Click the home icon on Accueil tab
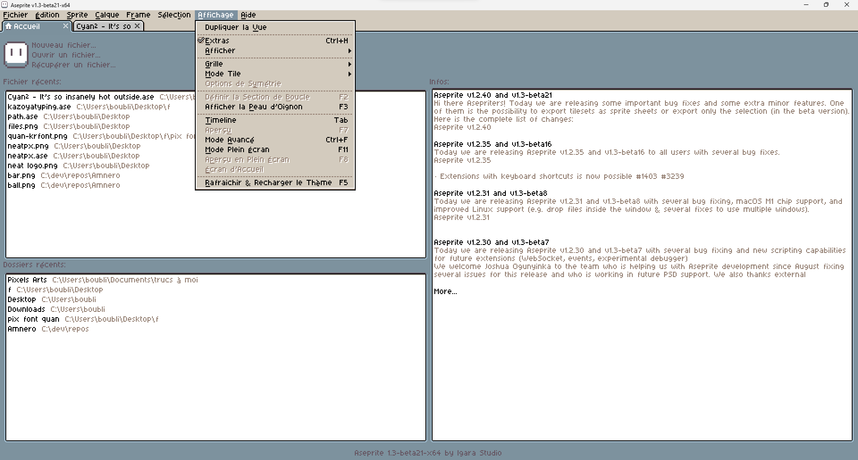Viewport: 858px width, 460px height. point(8,26)
